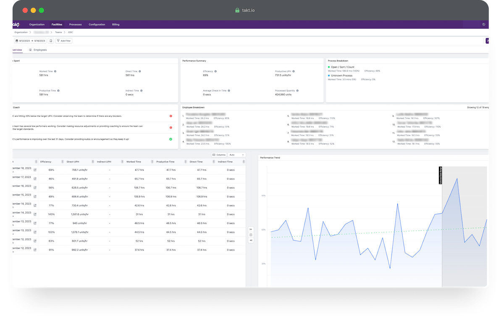This screenshot has height=323, width=504.
Task: Click the 1,581.6 units/hr cell
Action: [80, 214]
